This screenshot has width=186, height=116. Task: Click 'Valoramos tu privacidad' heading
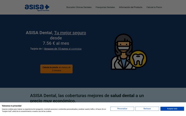pyautogui.click(x=12, y=106)
